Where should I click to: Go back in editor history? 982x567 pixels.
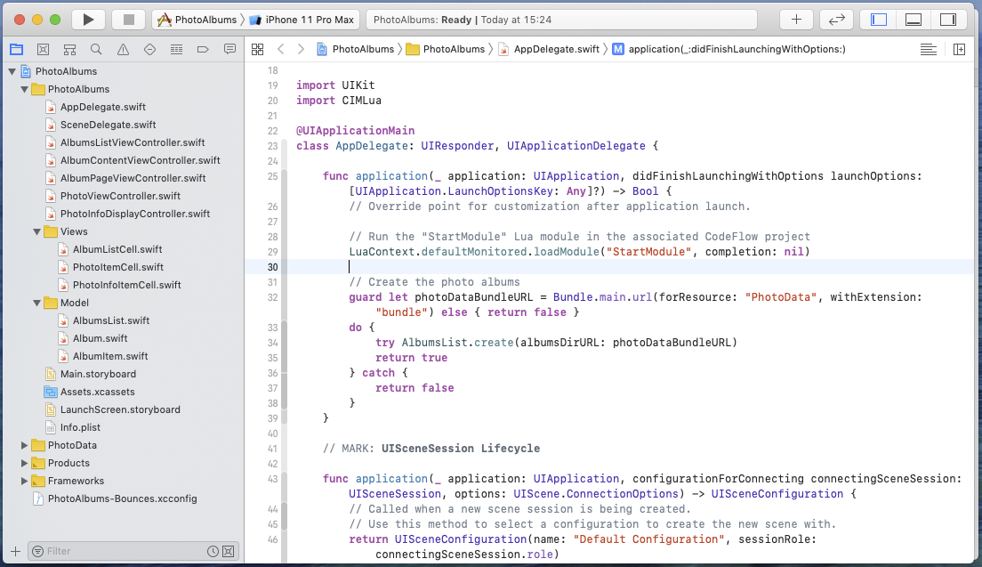pos(280,49)
